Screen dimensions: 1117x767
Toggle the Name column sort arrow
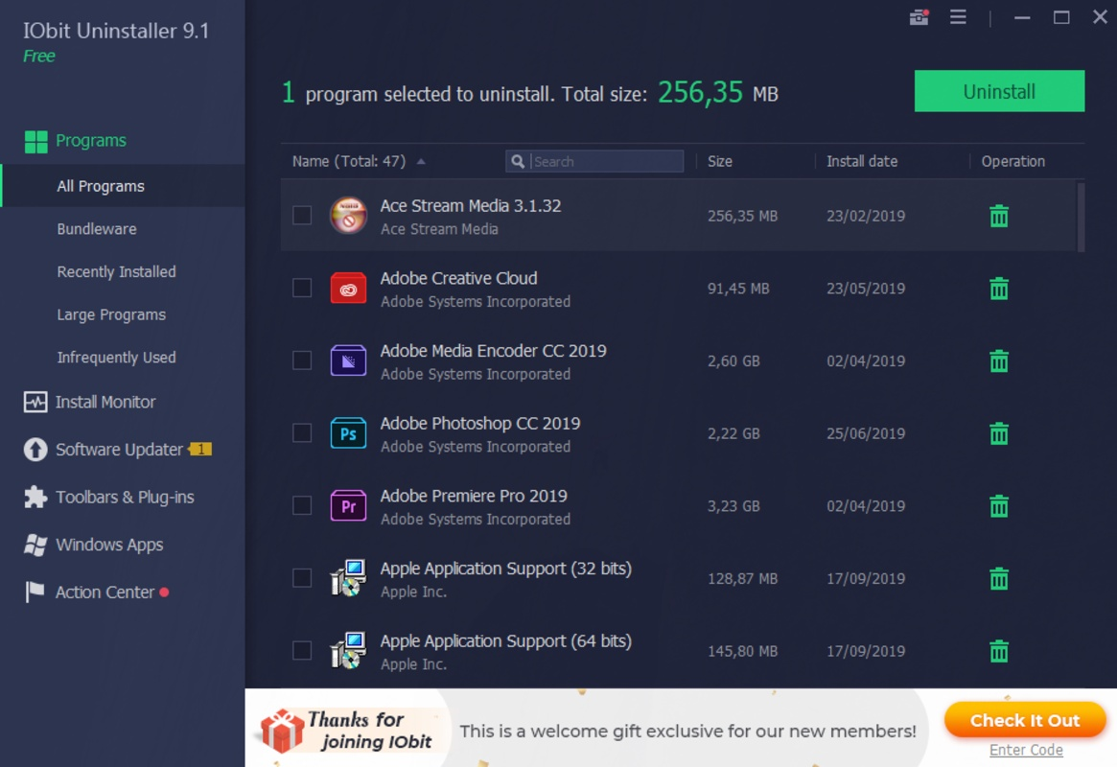(x=422, y=161)
